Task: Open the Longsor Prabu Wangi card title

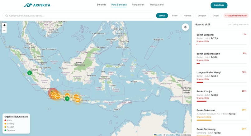Action: [x=208, y=72]
